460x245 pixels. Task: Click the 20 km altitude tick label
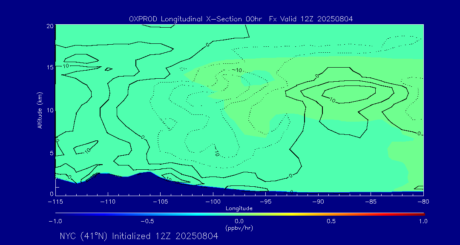click(49, 26)
